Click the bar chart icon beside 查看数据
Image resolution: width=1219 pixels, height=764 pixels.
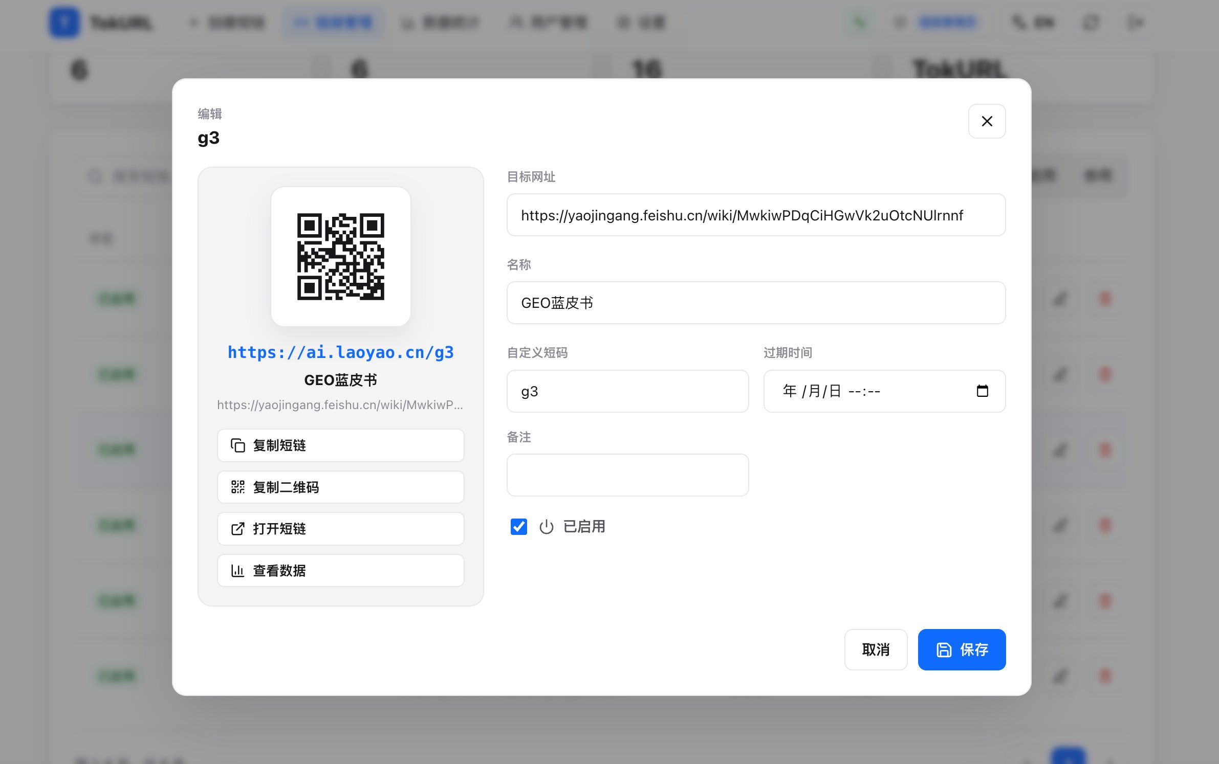coord(237,570)
